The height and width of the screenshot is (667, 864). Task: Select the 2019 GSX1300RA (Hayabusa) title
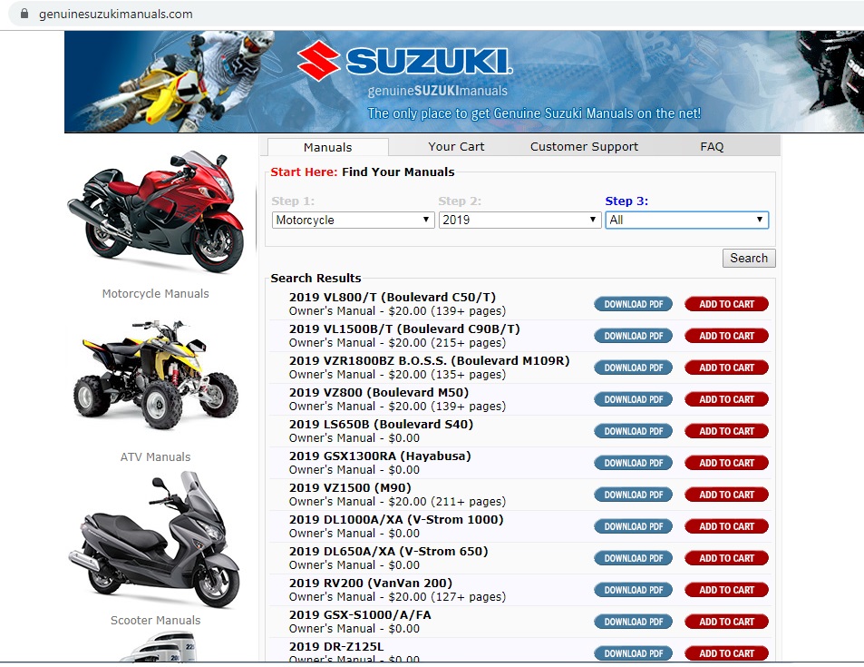380,456
